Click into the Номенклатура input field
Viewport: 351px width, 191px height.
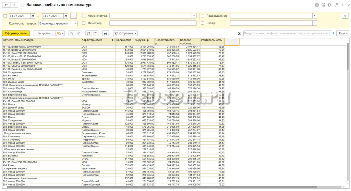tap(151, 16)
